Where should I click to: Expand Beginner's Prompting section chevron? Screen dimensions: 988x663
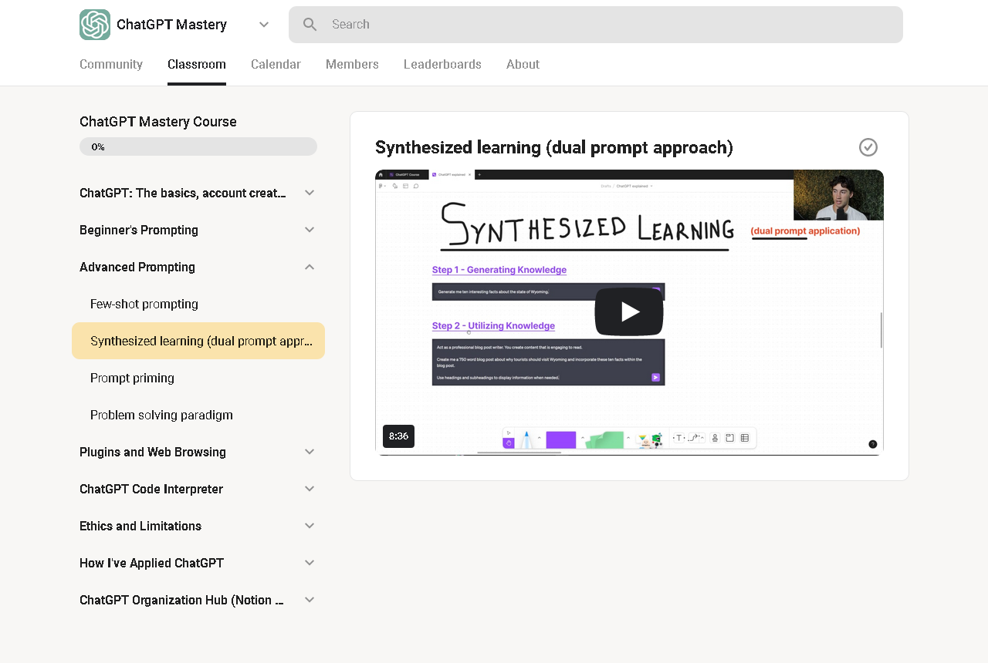click(310, 230)
